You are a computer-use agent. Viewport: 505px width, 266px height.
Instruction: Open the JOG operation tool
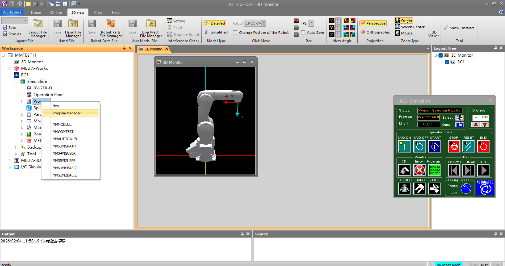434,188
